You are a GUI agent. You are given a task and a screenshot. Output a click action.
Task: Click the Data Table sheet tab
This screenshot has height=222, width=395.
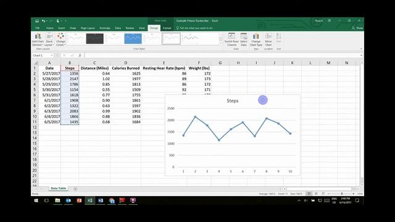tap(58, 188)
